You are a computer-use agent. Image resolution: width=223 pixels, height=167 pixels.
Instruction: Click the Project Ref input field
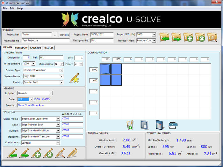(37, 34)
